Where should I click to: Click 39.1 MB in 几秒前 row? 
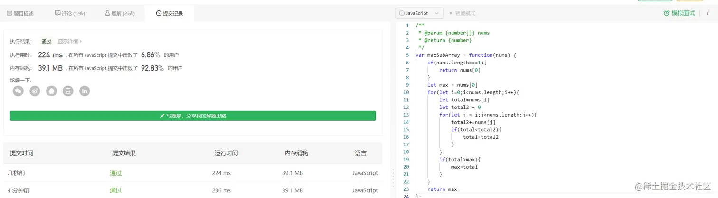click(293, 173)
